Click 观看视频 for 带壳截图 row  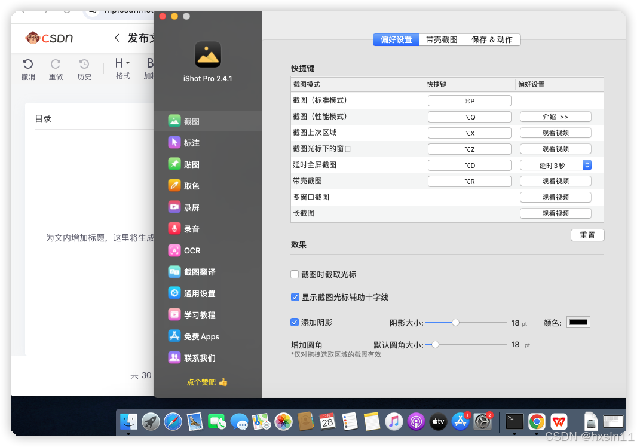(x=555, y=181)
